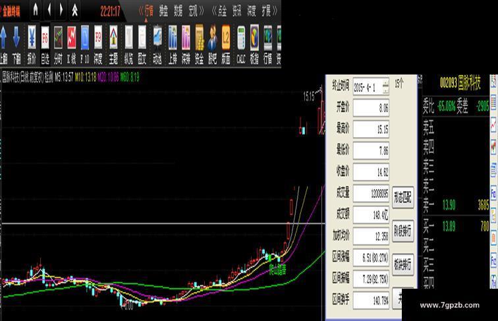The image size is (498, 321).
Task: Click the 买一 price 13.89
Action: tap(449, 227)
